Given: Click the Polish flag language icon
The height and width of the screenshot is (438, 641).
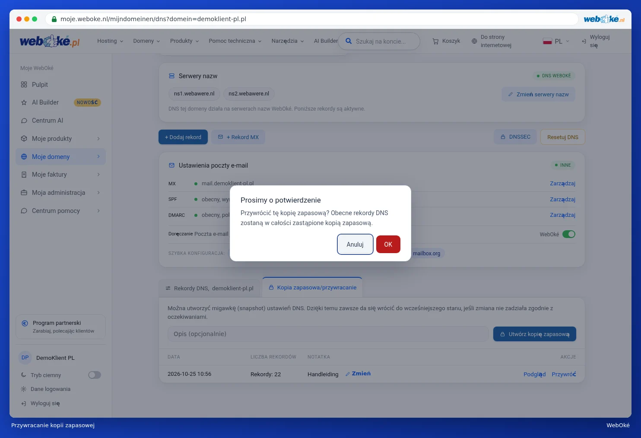Looking at the screenshot, I should pos(547,41).
